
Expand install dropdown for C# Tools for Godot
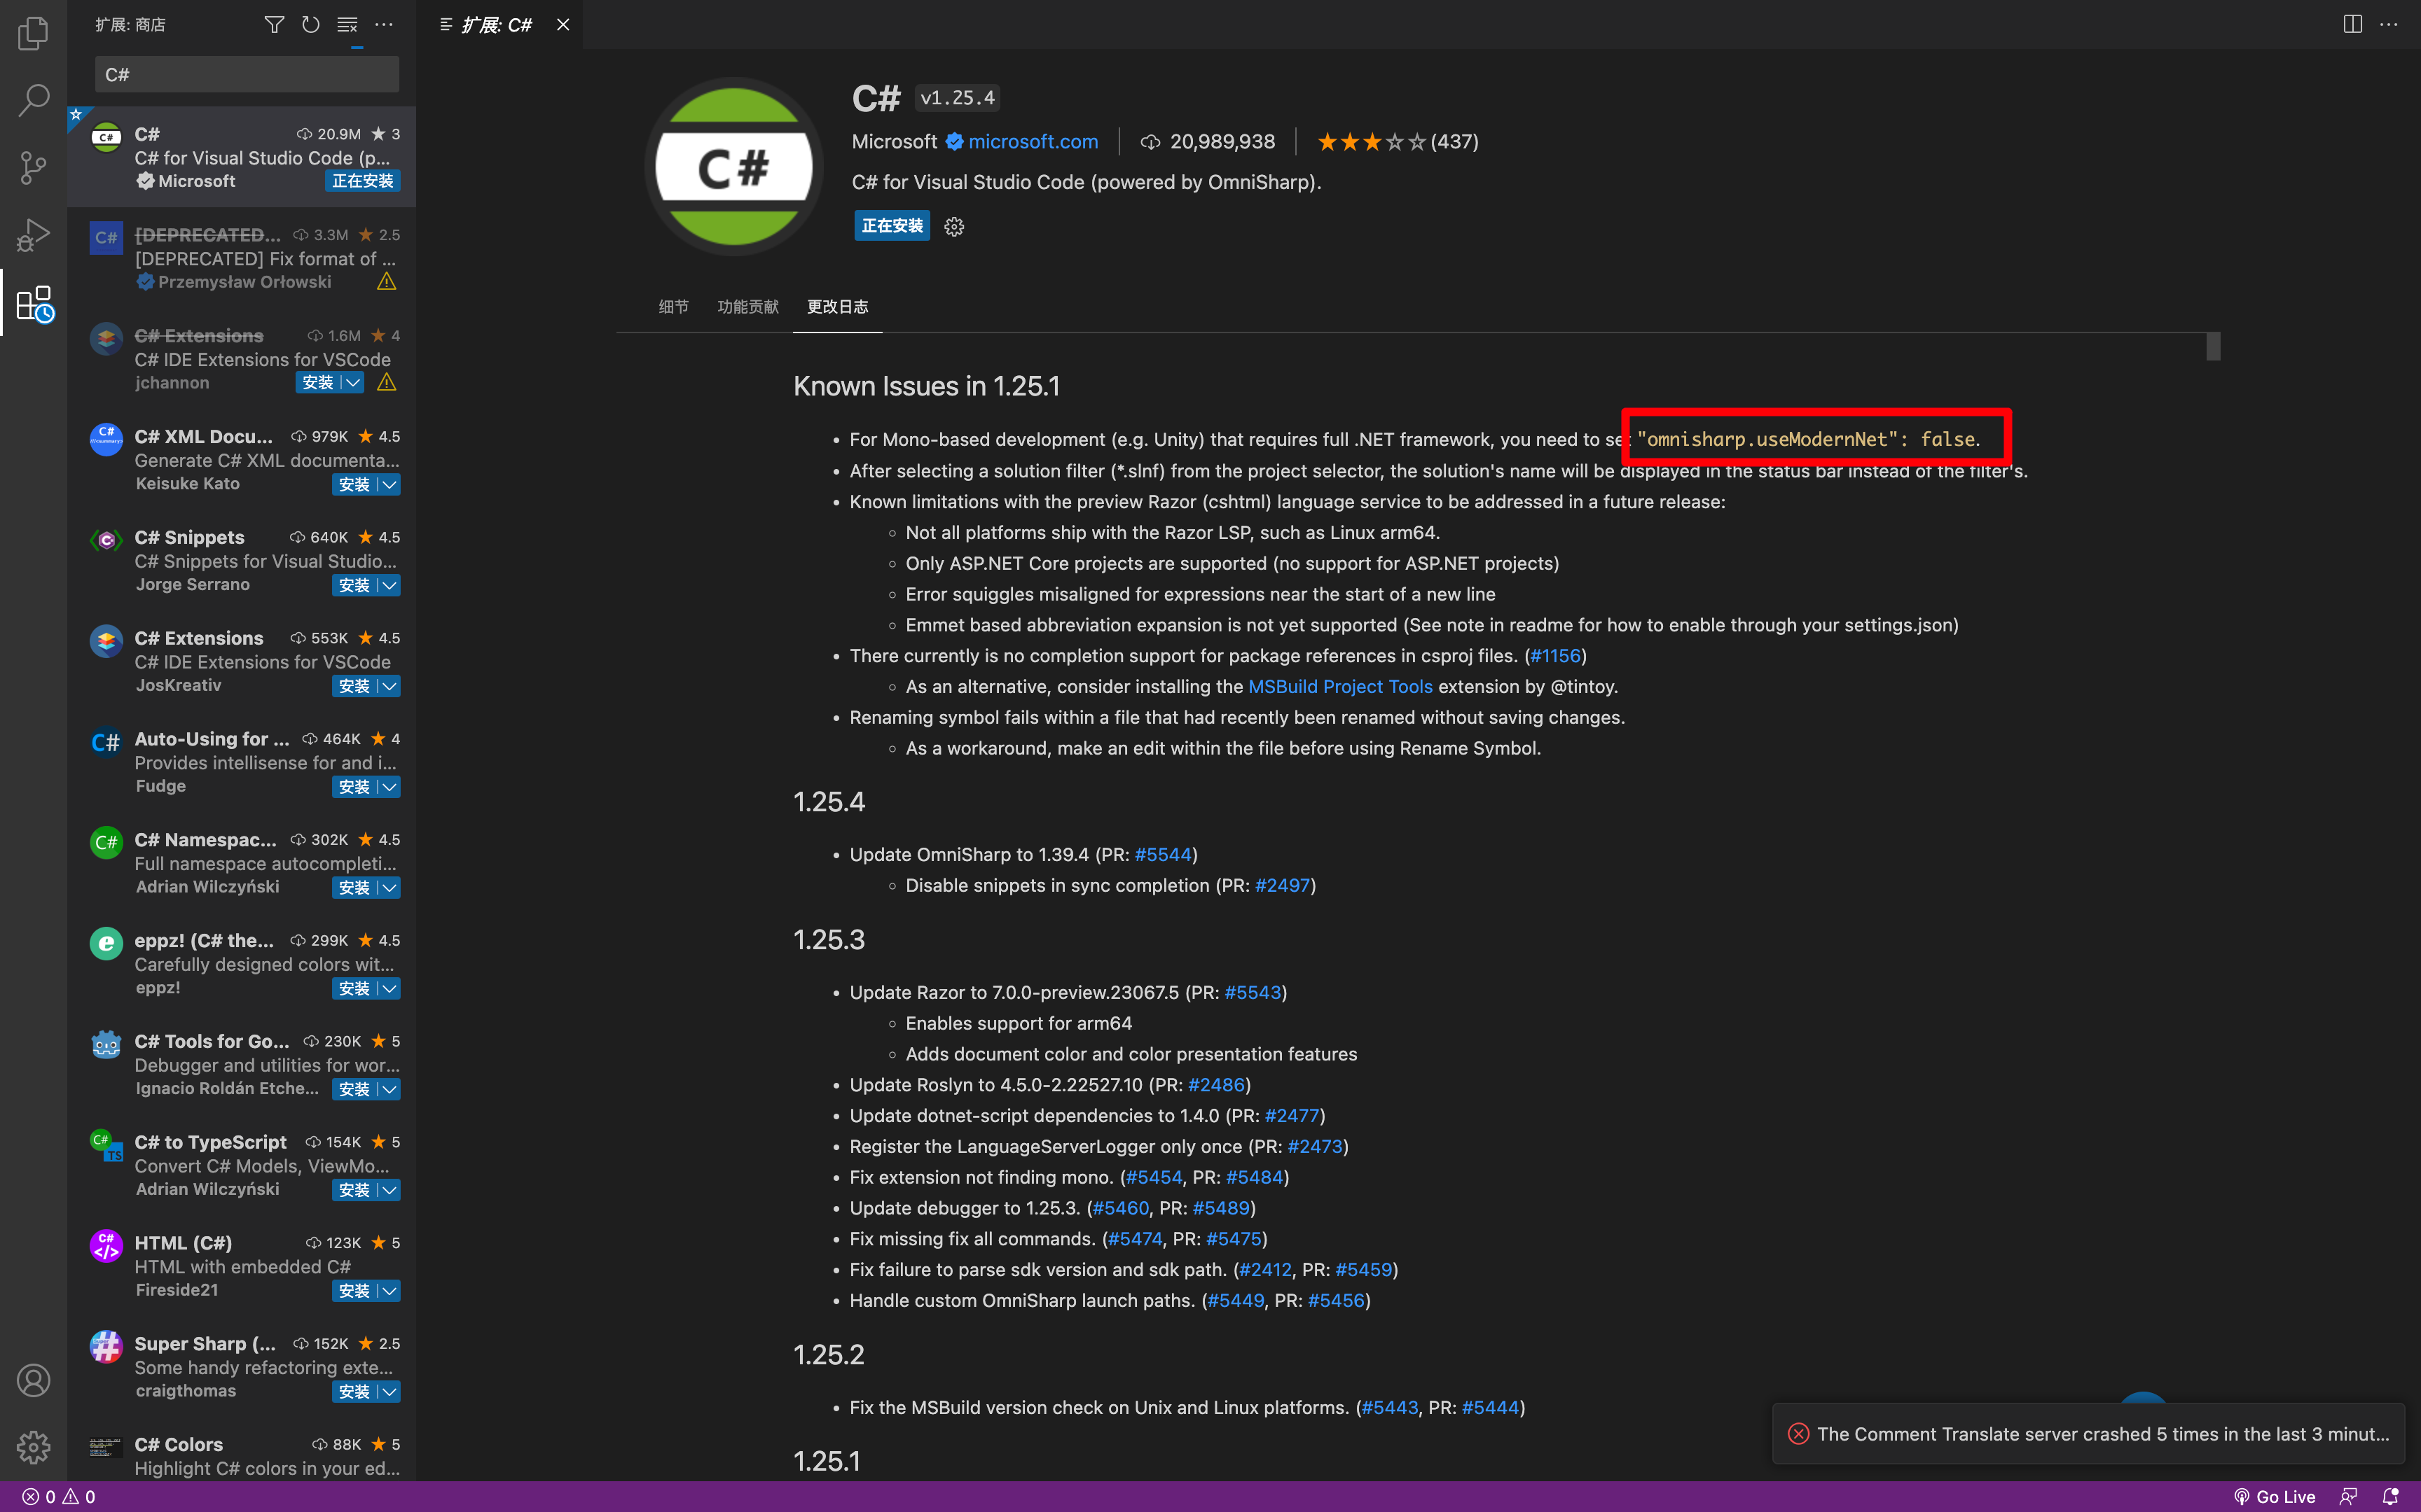point(389,1089)
